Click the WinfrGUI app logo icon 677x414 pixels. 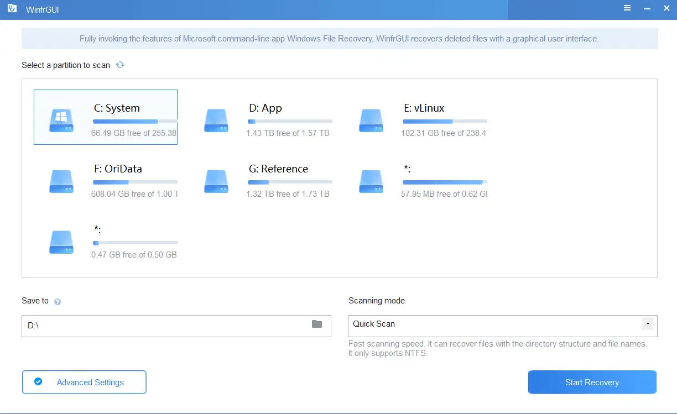12,9
